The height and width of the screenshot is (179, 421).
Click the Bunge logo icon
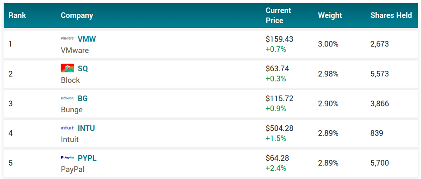(x=67, y=98)
